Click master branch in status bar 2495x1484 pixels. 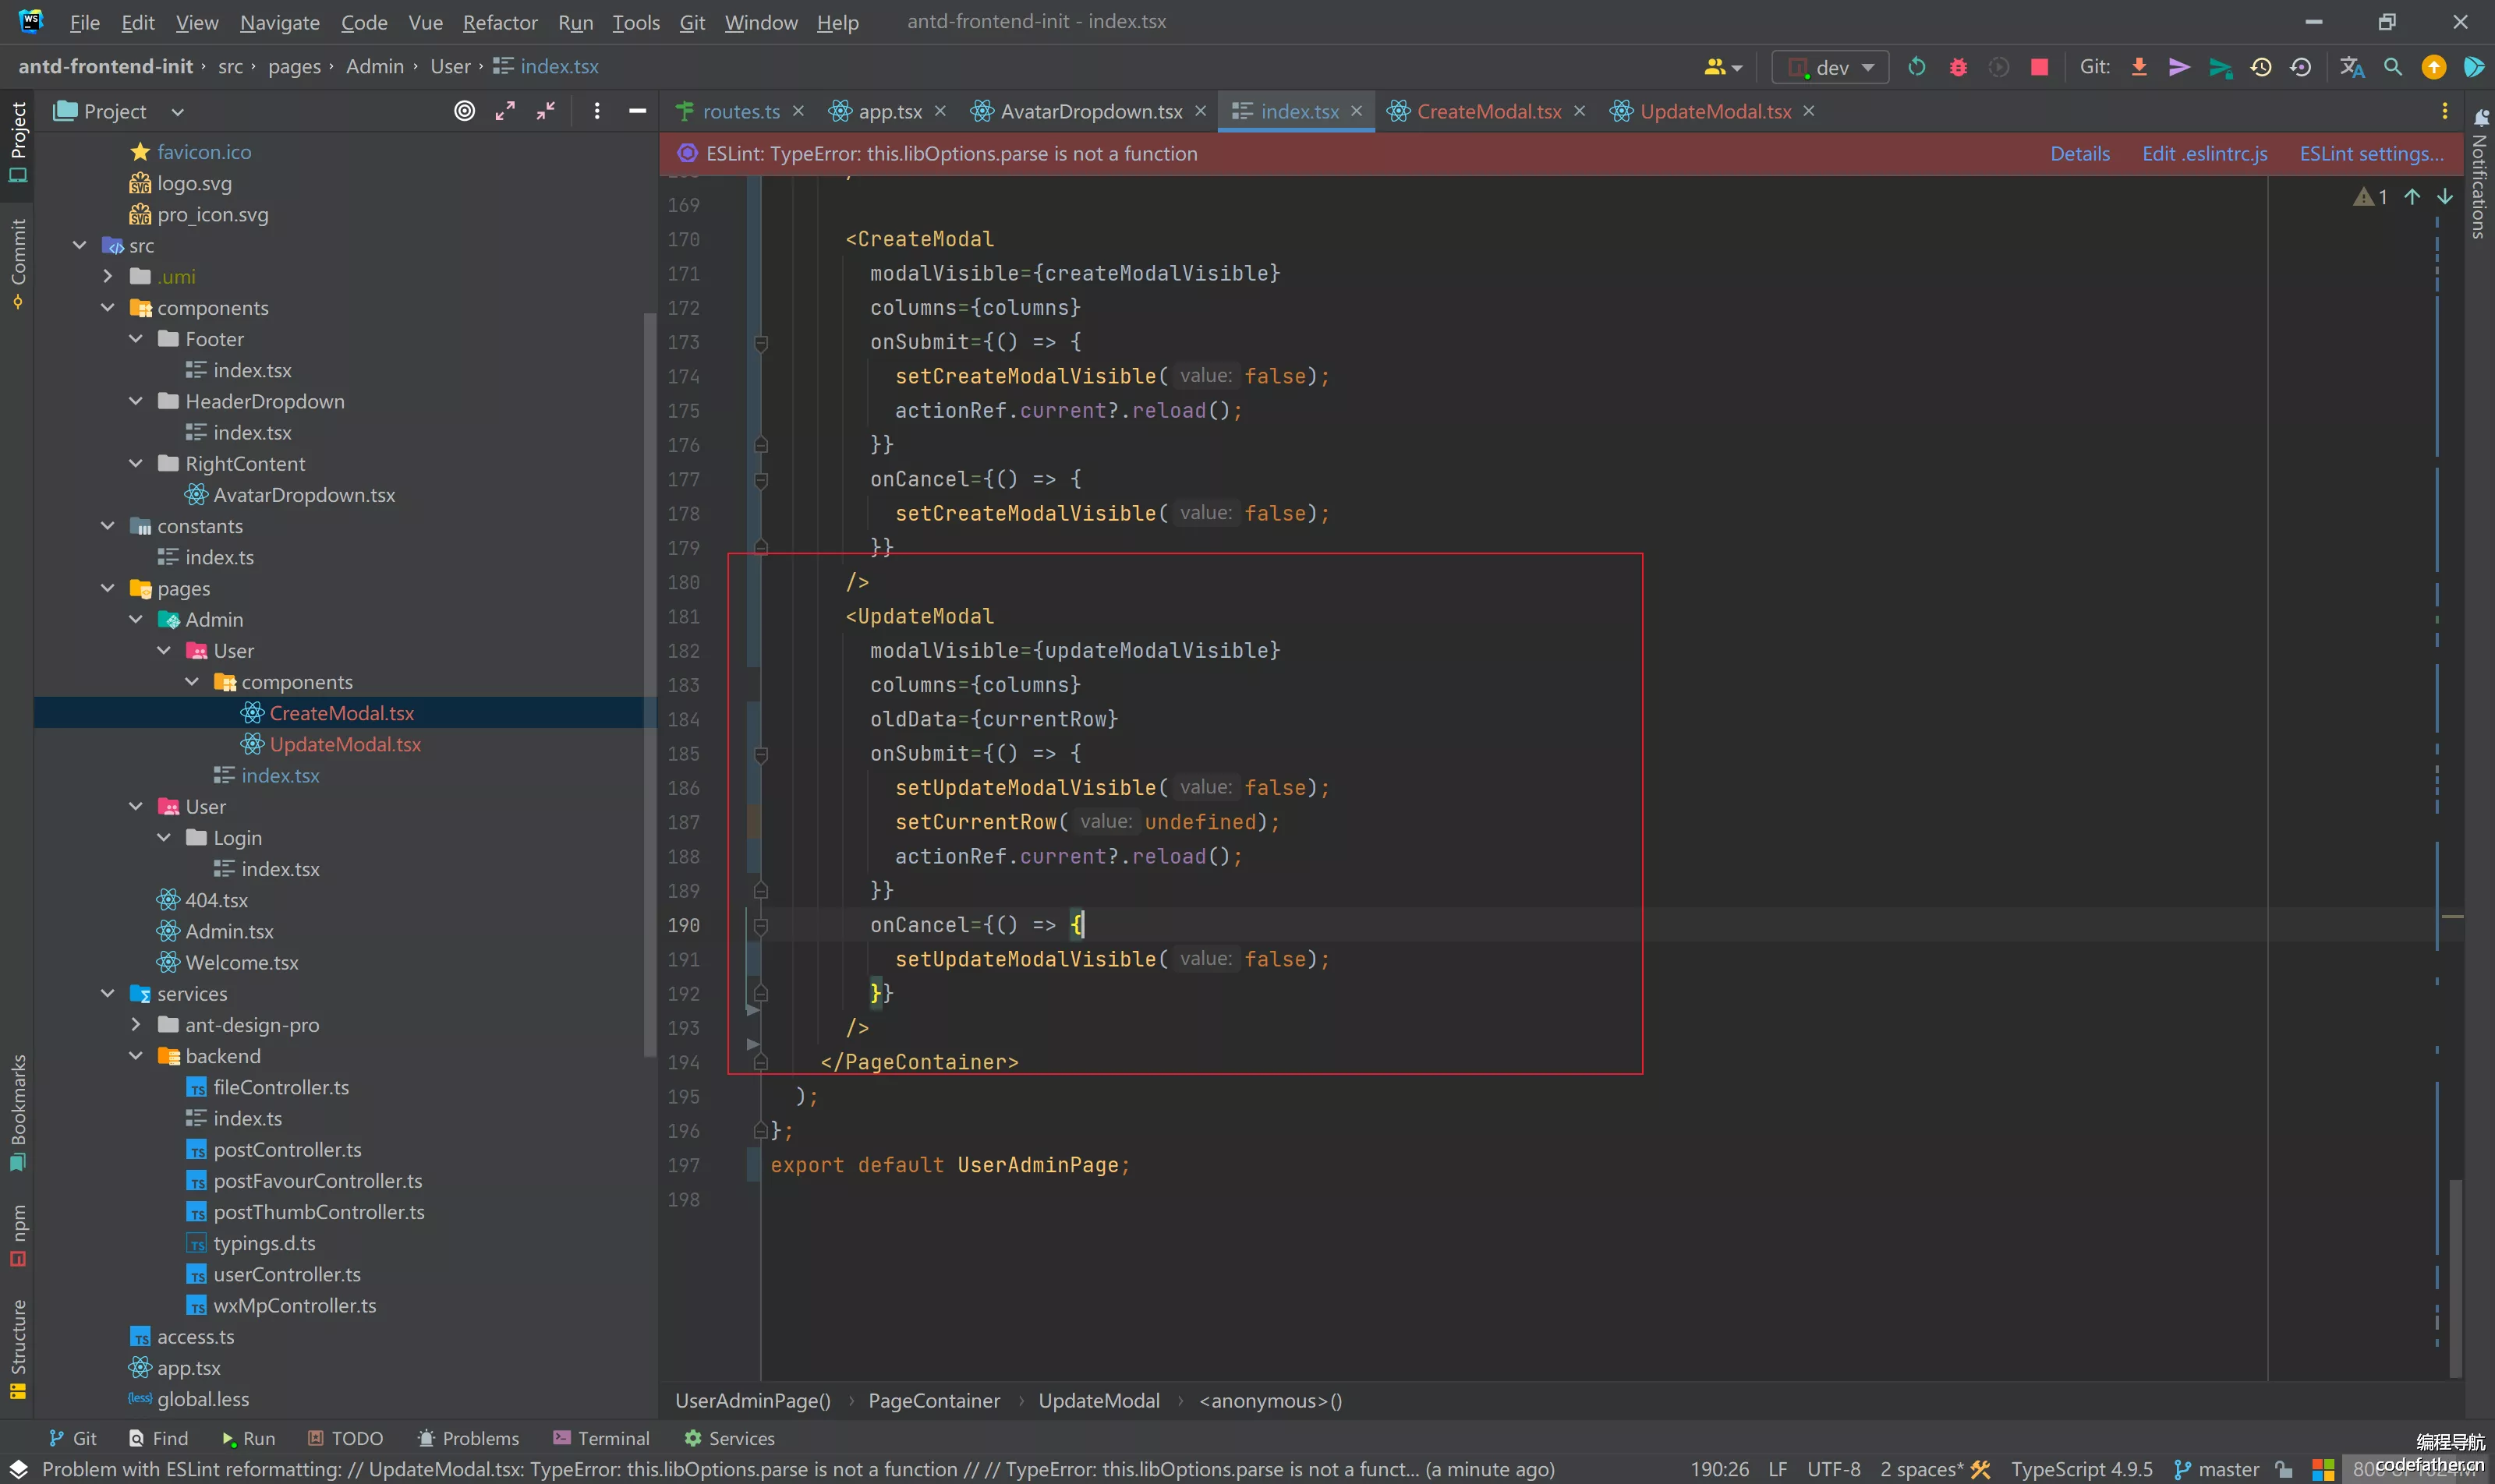(2218, 1469)
